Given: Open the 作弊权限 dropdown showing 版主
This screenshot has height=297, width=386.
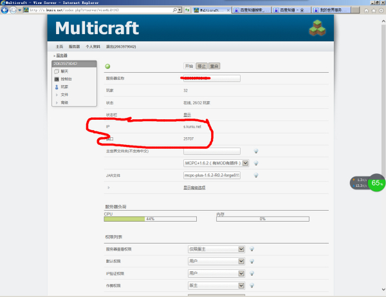Looking at the screenshot, I should click(216, 285).
